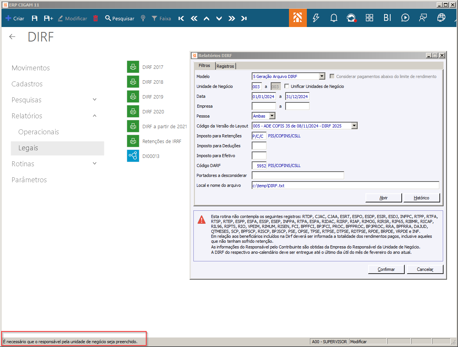The height and width of the screenshot is (347, 458).
Task: Click the next record down chevron
Action: coord(219,18)
